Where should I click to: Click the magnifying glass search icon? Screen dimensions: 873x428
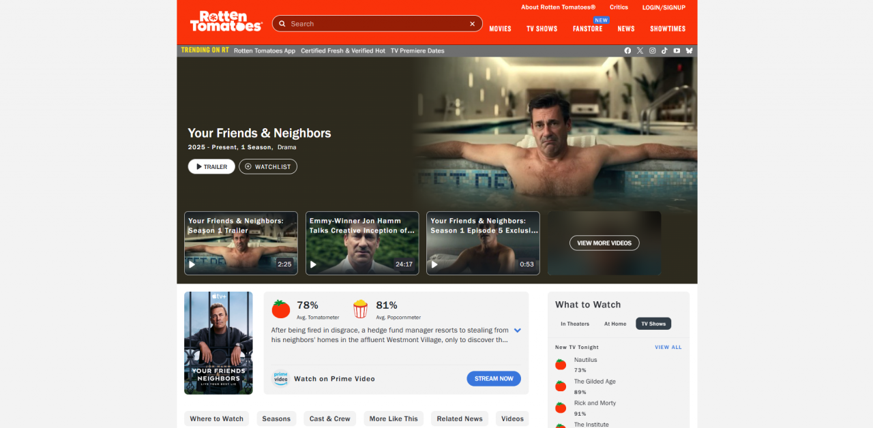tap(282, 24)
